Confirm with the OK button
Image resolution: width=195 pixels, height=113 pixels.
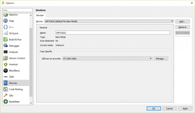154,108
